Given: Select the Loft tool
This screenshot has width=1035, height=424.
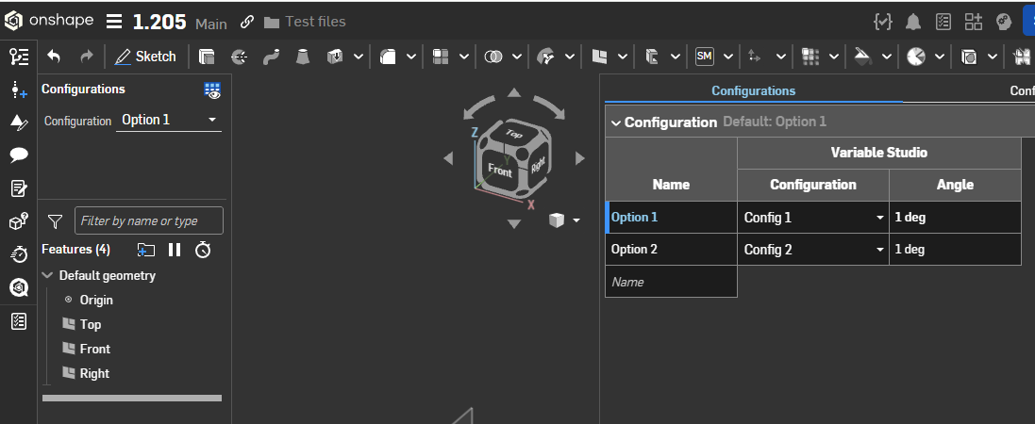Looking at the screenshot, I should pos(303,57).
